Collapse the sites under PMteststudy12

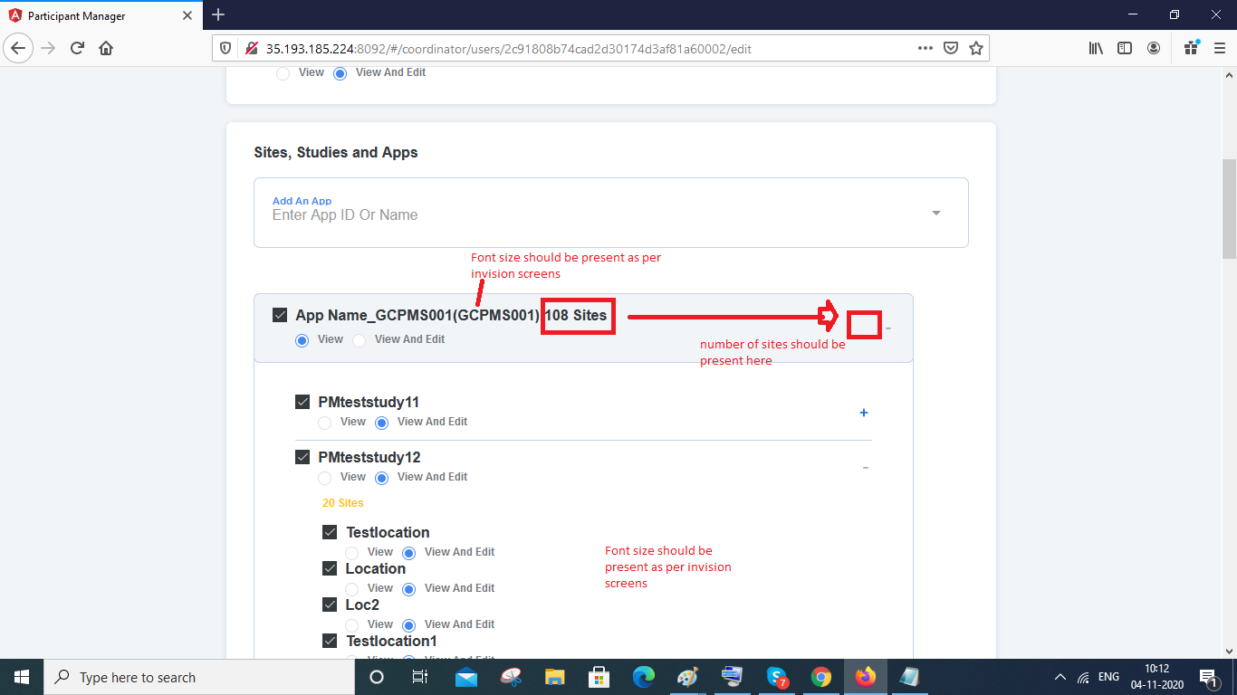(x=865, y=468)
